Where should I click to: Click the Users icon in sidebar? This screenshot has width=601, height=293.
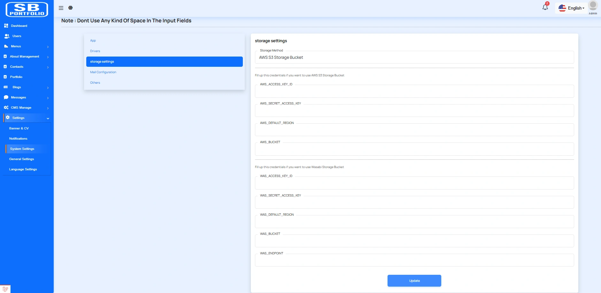pyautogui.click(x=7, y=36)
